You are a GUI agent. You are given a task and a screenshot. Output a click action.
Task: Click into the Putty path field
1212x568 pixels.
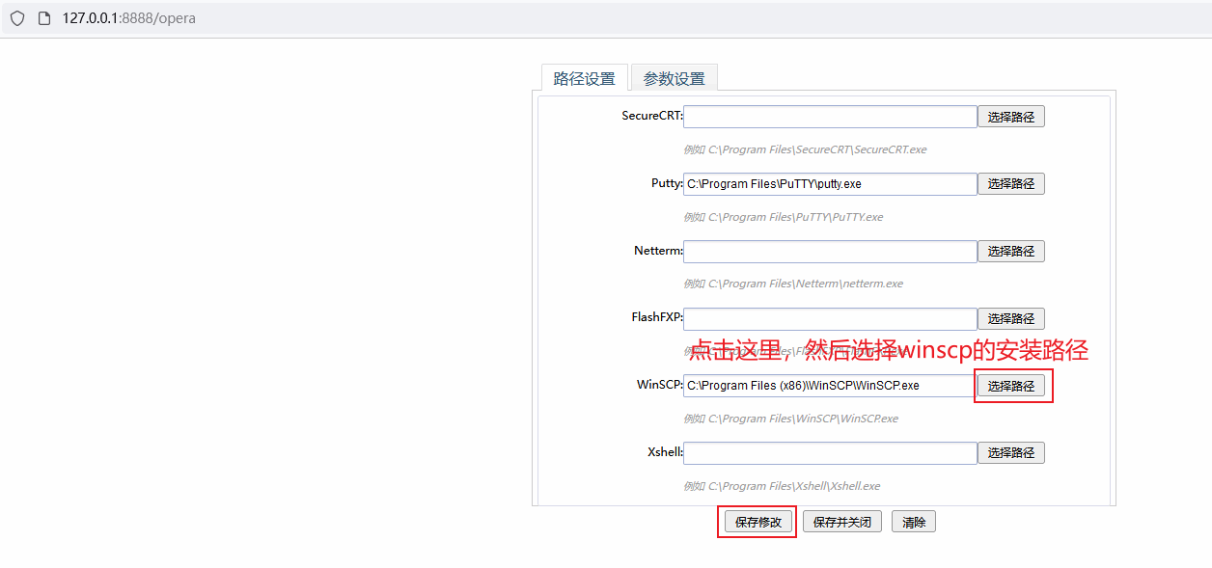(830, 184)
